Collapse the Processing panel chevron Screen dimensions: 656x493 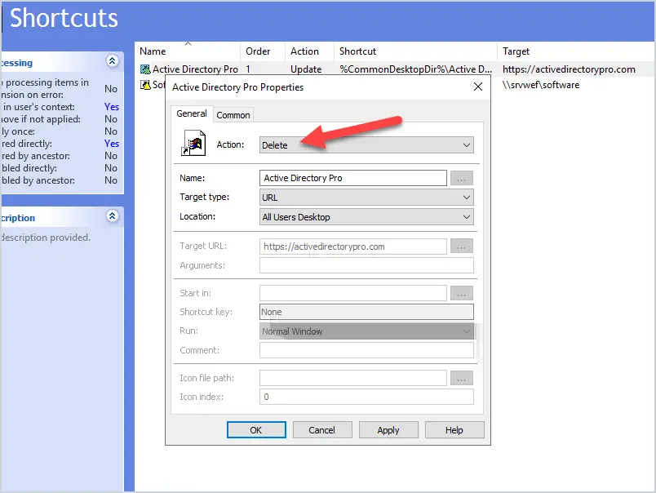tap(112, 61)
